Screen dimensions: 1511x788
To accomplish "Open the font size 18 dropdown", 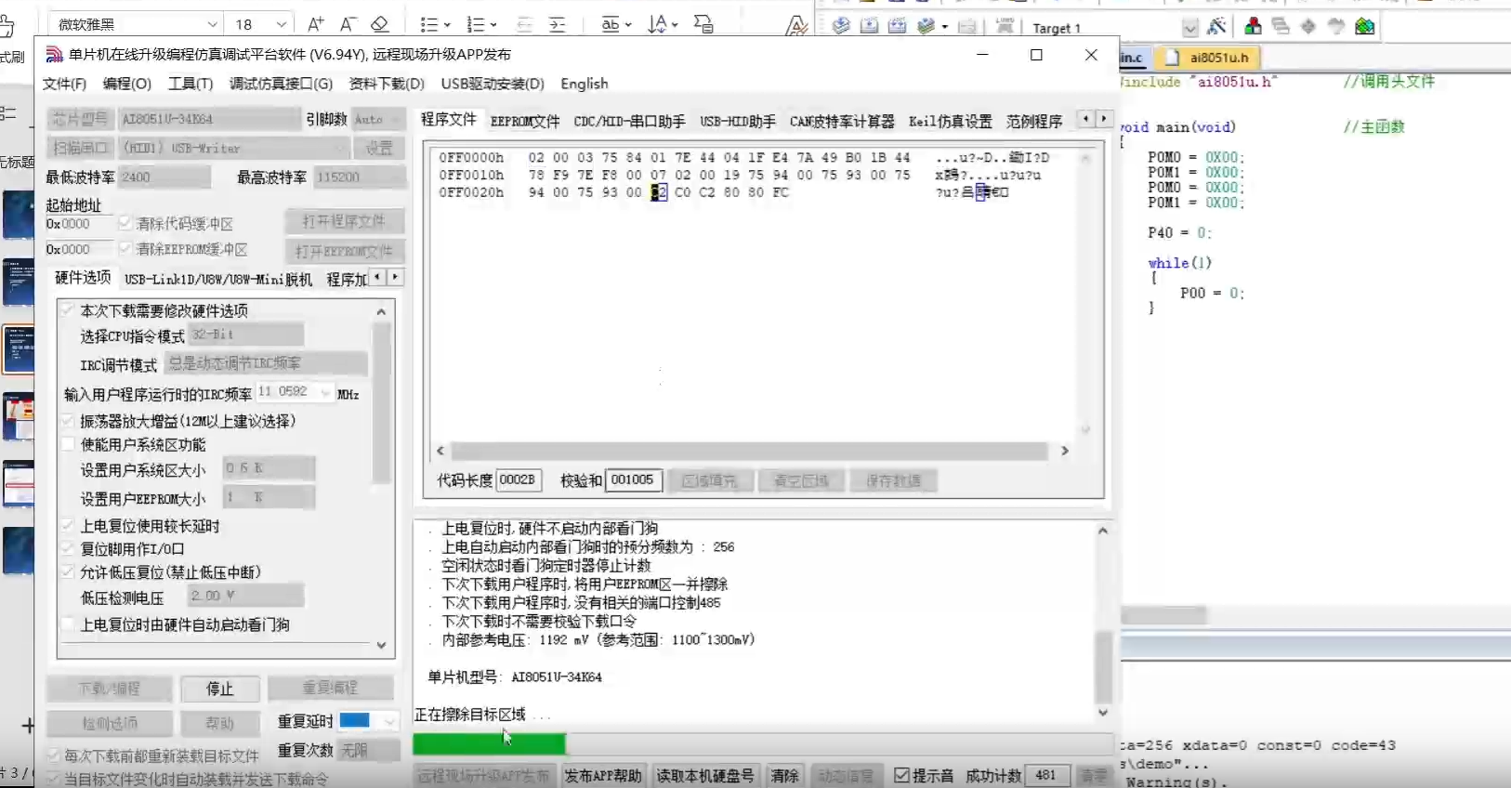I will click(x=281, y=24).
